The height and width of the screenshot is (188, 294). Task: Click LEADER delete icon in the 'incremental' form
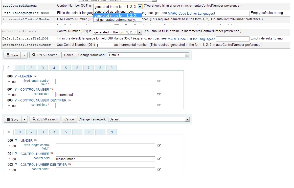click(35, 76)
